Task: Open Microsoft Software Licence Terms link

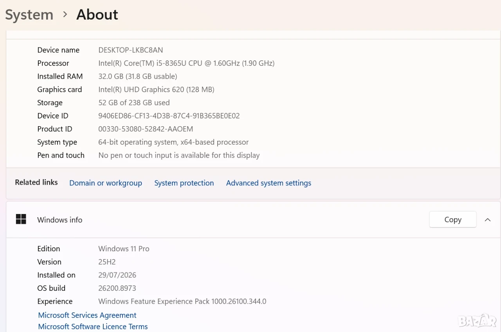Action: coord(93,327)
